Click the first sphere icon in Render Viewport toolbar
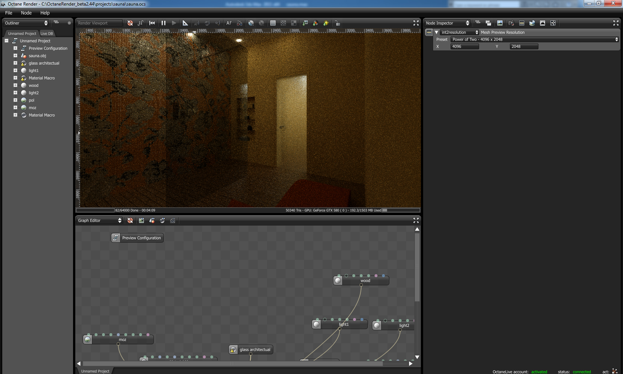Image resolution: width=623 pixels, height=374 pixels. pyautogui.click(x=251, y=23)
